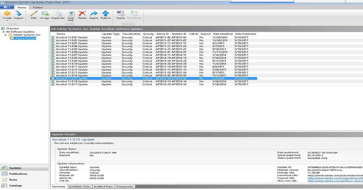
Task: Sort by the Classification column header
Action: [x=131, y=34]
